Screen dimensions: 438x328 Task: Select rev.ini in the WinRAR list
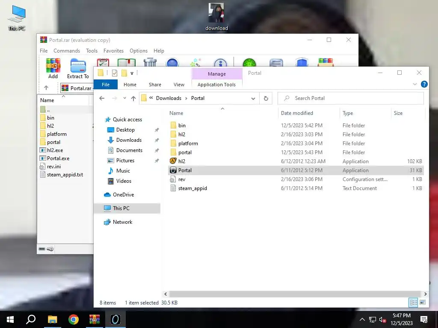50,166
